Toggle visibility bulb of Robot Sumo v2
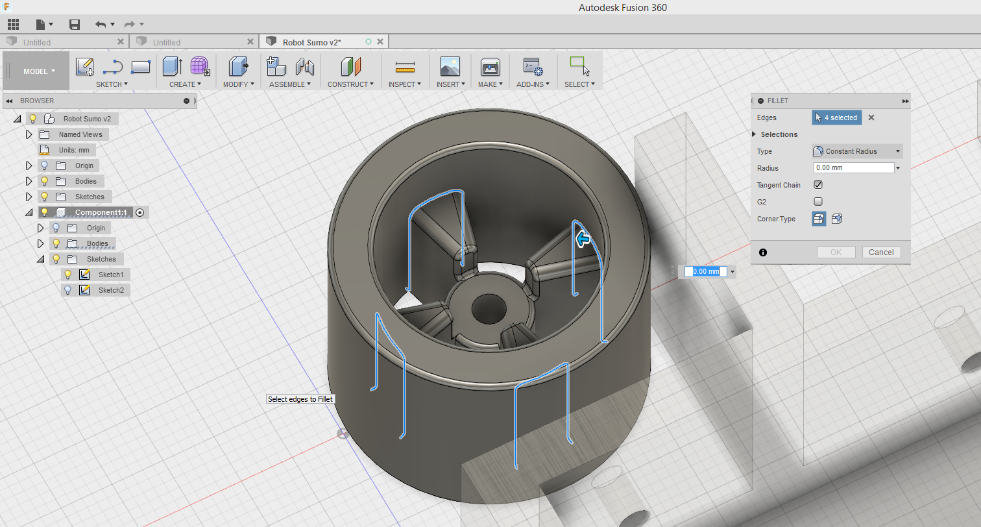The height and width of the screenshot is (527, 981). pos(32,119)
